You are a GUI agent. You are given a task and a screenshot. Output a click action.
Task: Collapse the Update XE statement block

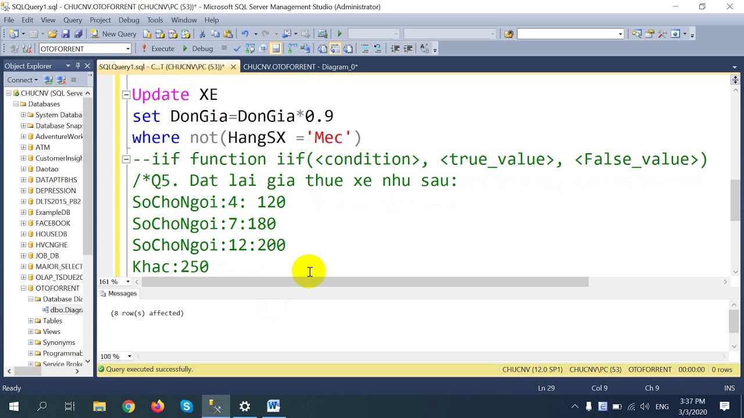coord(126,95)
